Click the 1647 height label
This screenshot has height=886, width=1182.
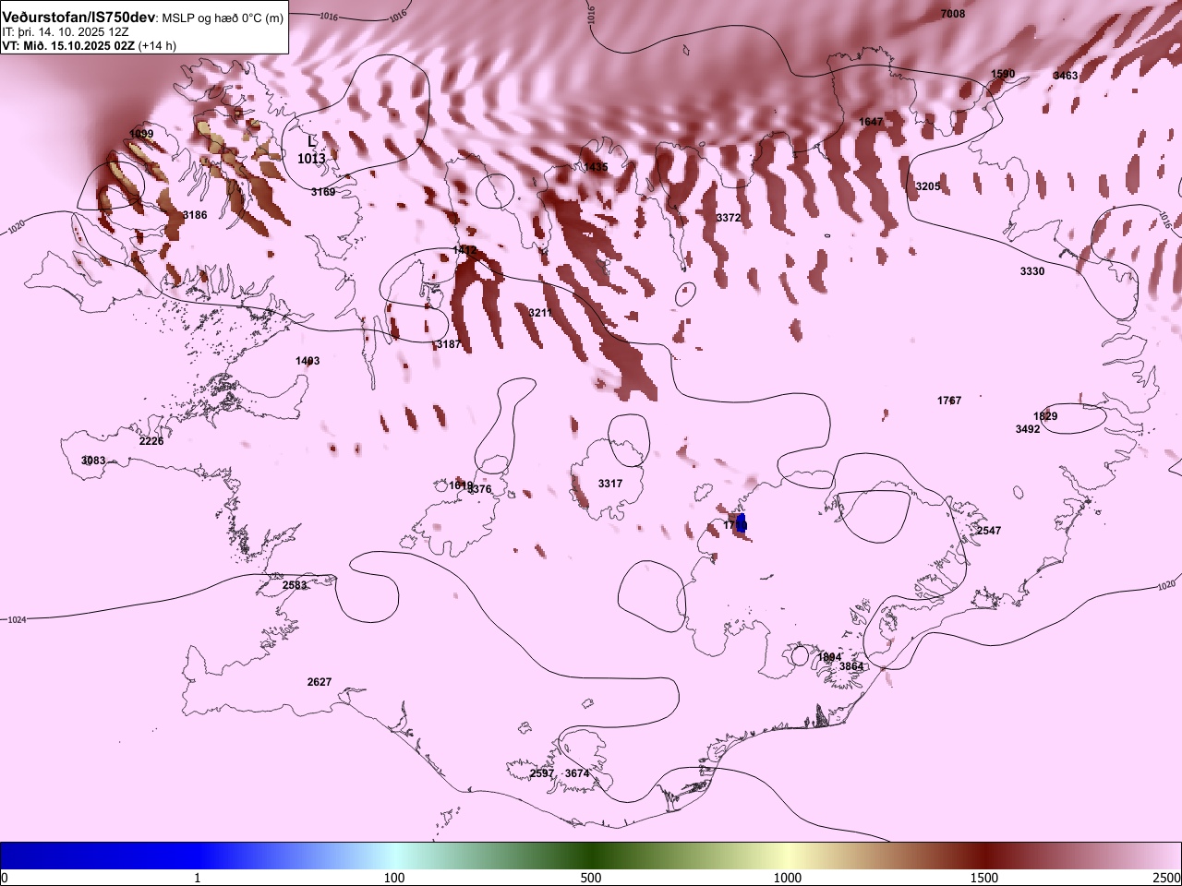coord(871,122)
